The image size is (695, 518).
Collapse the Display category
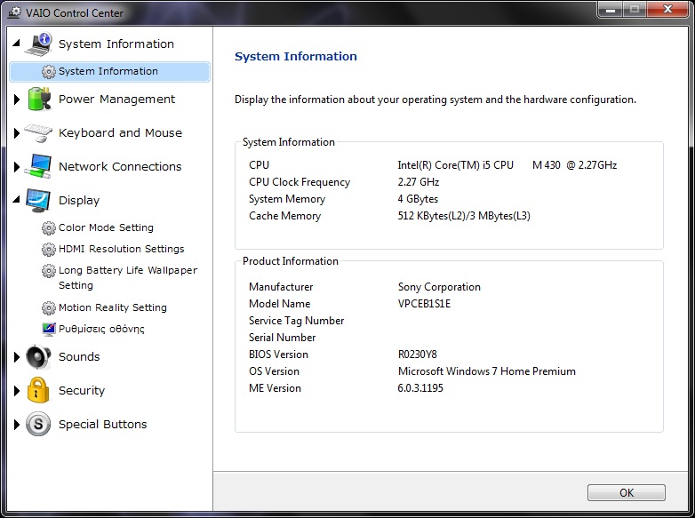16,199
